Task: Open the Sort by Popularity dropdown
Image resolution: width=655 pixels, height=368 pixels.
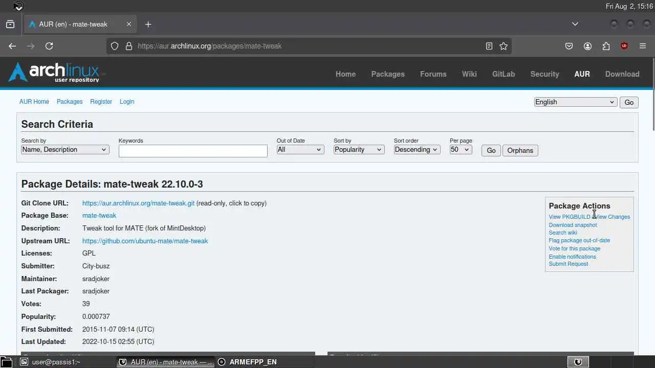Action: (358, 150)
